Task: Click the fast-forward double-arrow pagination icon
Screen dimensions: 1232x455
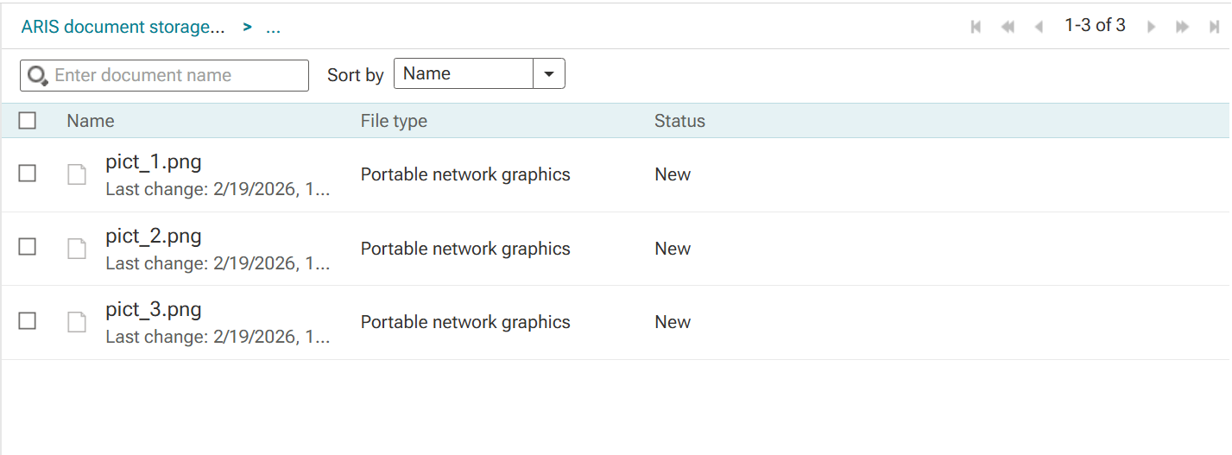Action: coord(1183,27)
